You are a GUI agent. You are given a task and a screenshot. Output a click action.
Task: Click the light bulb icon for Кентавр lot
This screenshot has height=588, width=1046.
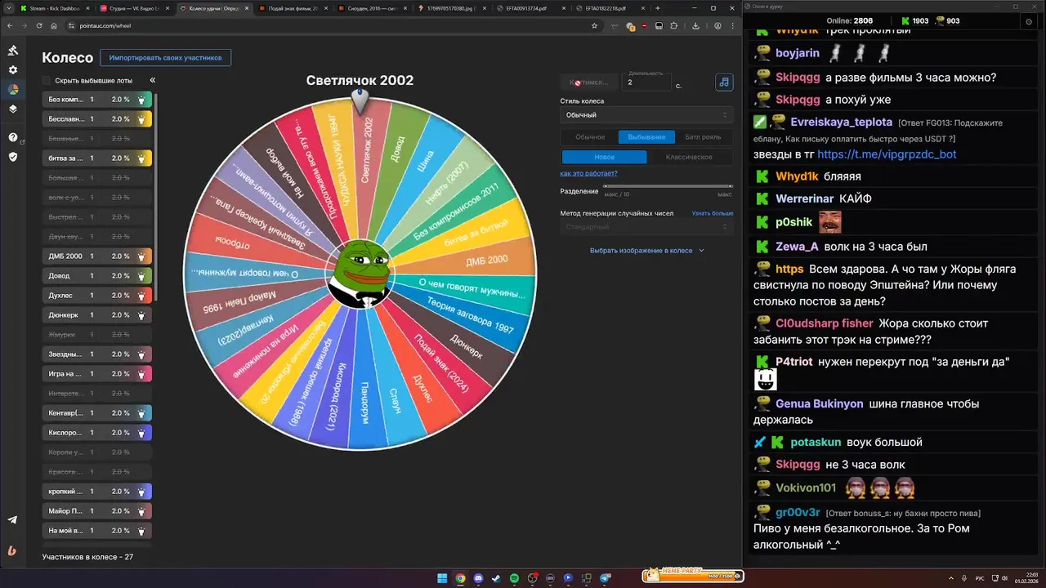141,413
